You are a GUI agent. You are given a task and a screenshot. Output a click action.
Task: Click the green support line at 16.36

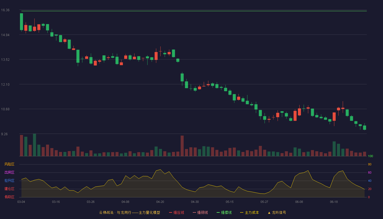tap(194, 11)
